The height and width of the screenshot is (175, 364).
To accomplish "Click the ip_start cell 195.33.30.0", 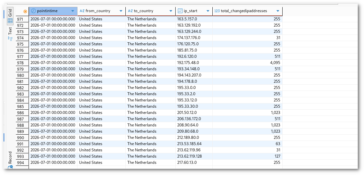I will coord(194,106).
